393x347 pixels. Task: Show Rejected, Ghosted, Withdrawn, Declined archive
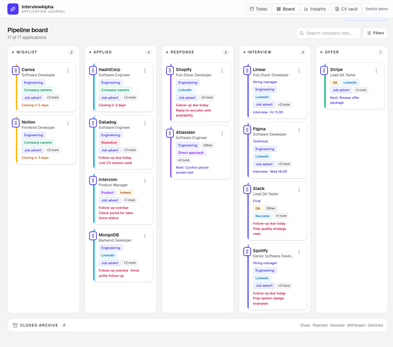pos(341,325)
